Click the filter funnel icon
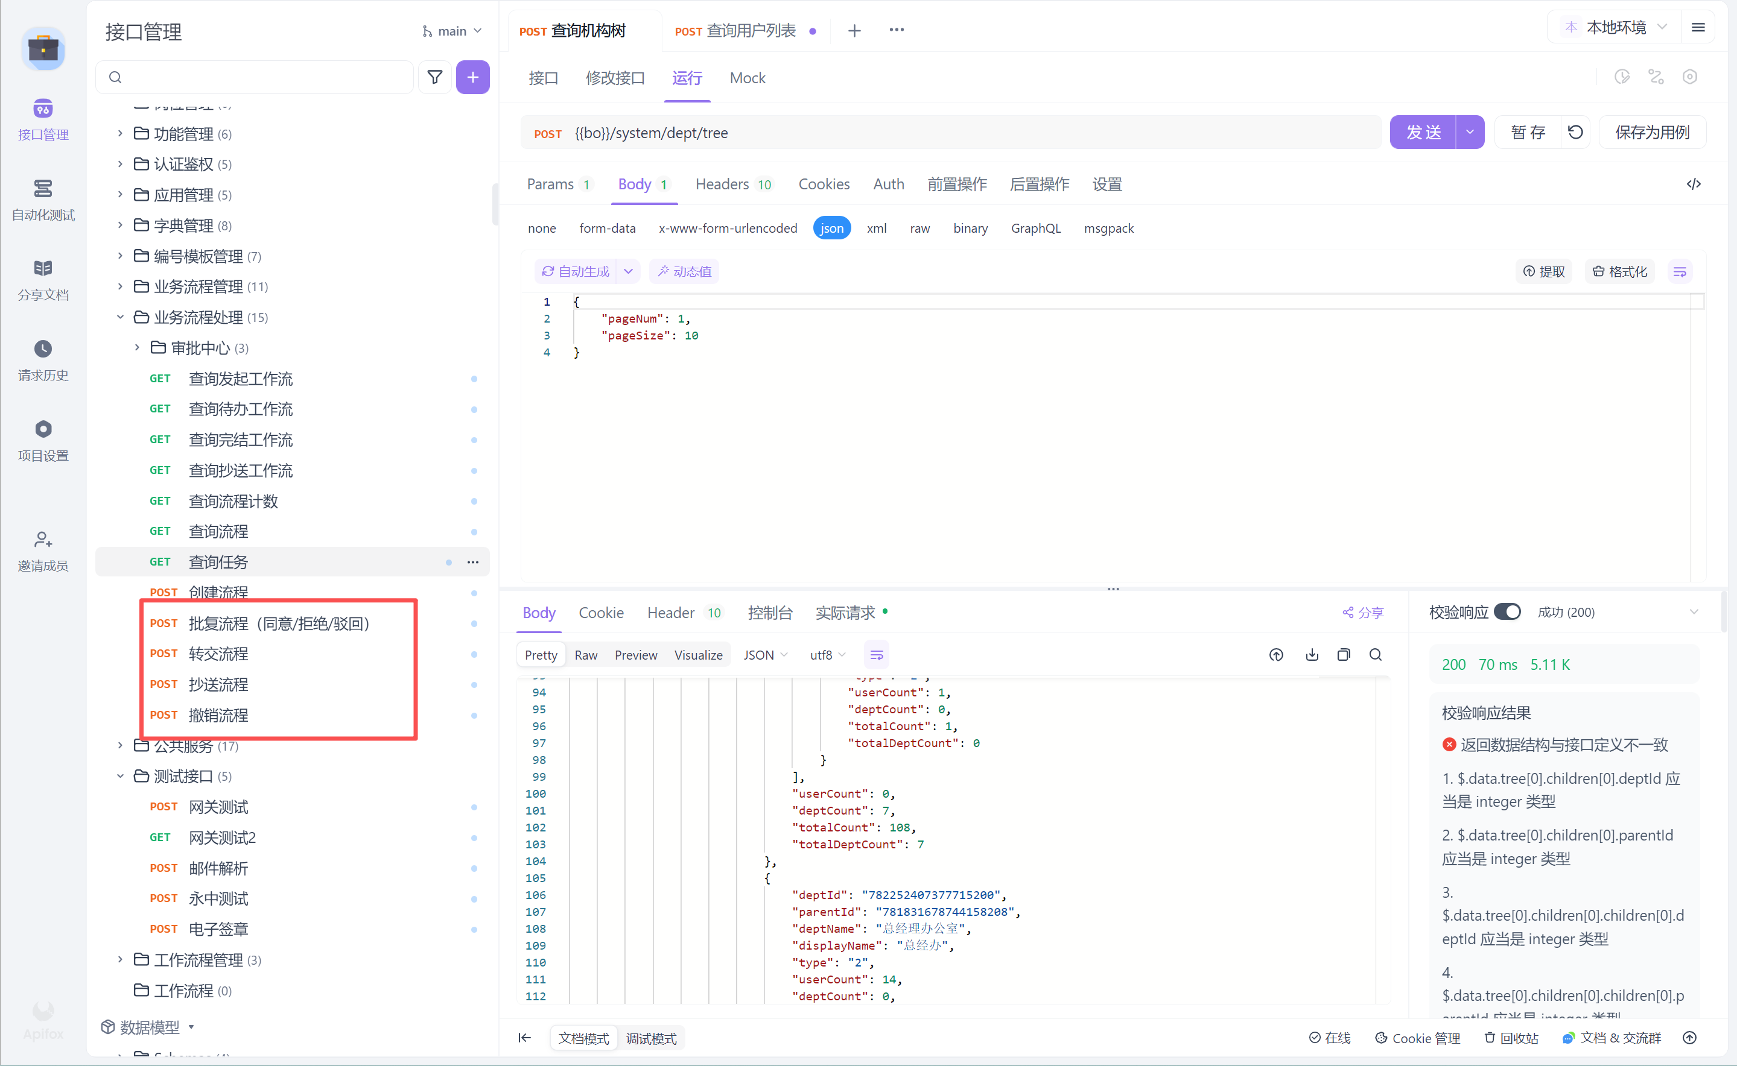 click(434, 77)
